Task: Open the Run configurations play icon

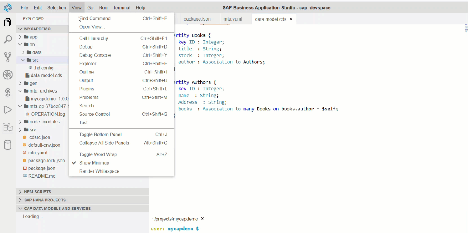Action: (x=8, y=110)
